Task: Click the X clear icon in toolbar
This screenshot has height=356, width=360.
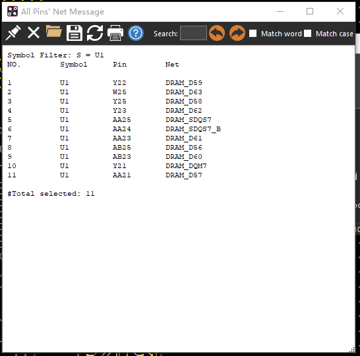Action: tap(34, 32)
